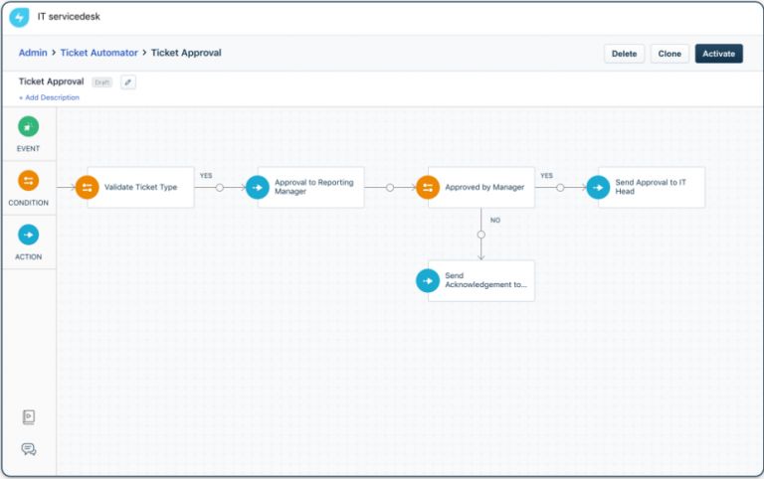Image resolution: width=764 pixels, height=479 pixels.
Task: Click the Approved by Manager condition icon
Action: 428,187
